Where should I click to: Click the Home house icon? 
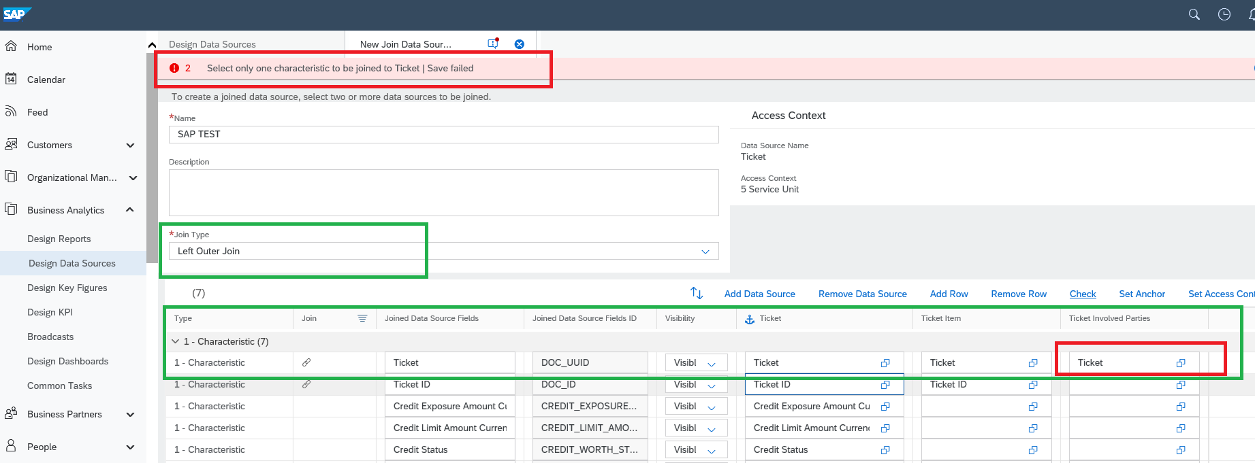(11, 46)
